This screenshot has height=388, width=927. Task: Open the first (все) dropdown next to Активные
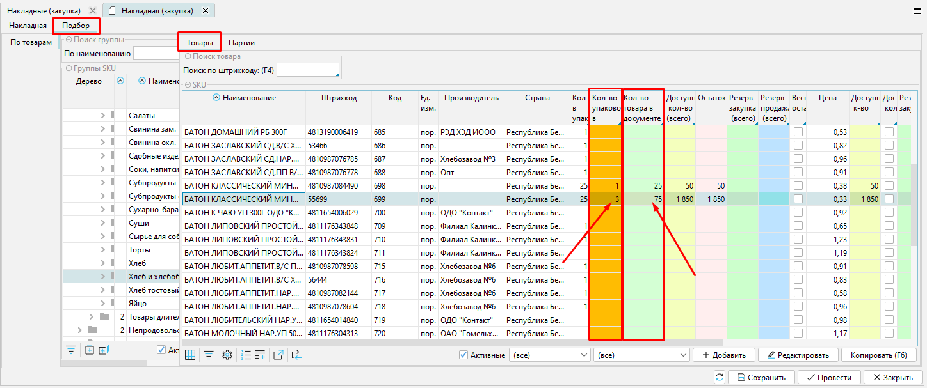click(549, 355)
